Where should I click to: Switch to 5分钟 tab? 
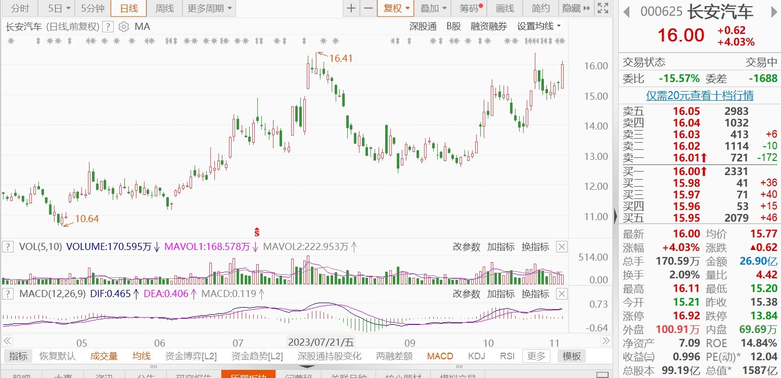[93, 8]
